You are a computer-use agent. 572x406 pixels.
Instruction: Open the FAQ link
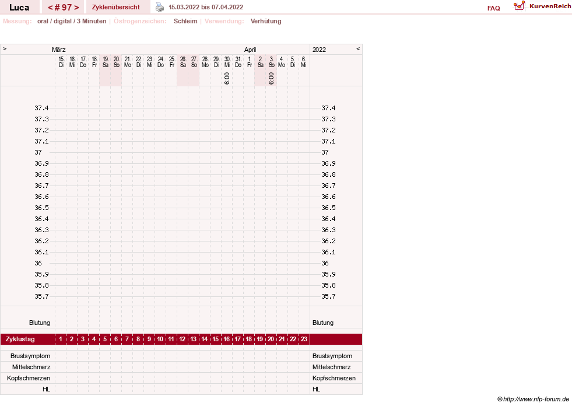click(493, 8)
